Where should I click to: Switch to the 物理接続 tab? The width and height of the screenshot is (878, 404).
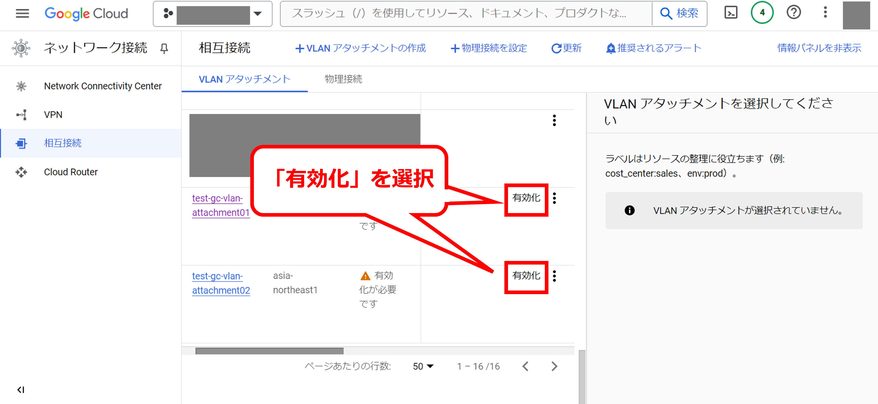coord(343,79)
